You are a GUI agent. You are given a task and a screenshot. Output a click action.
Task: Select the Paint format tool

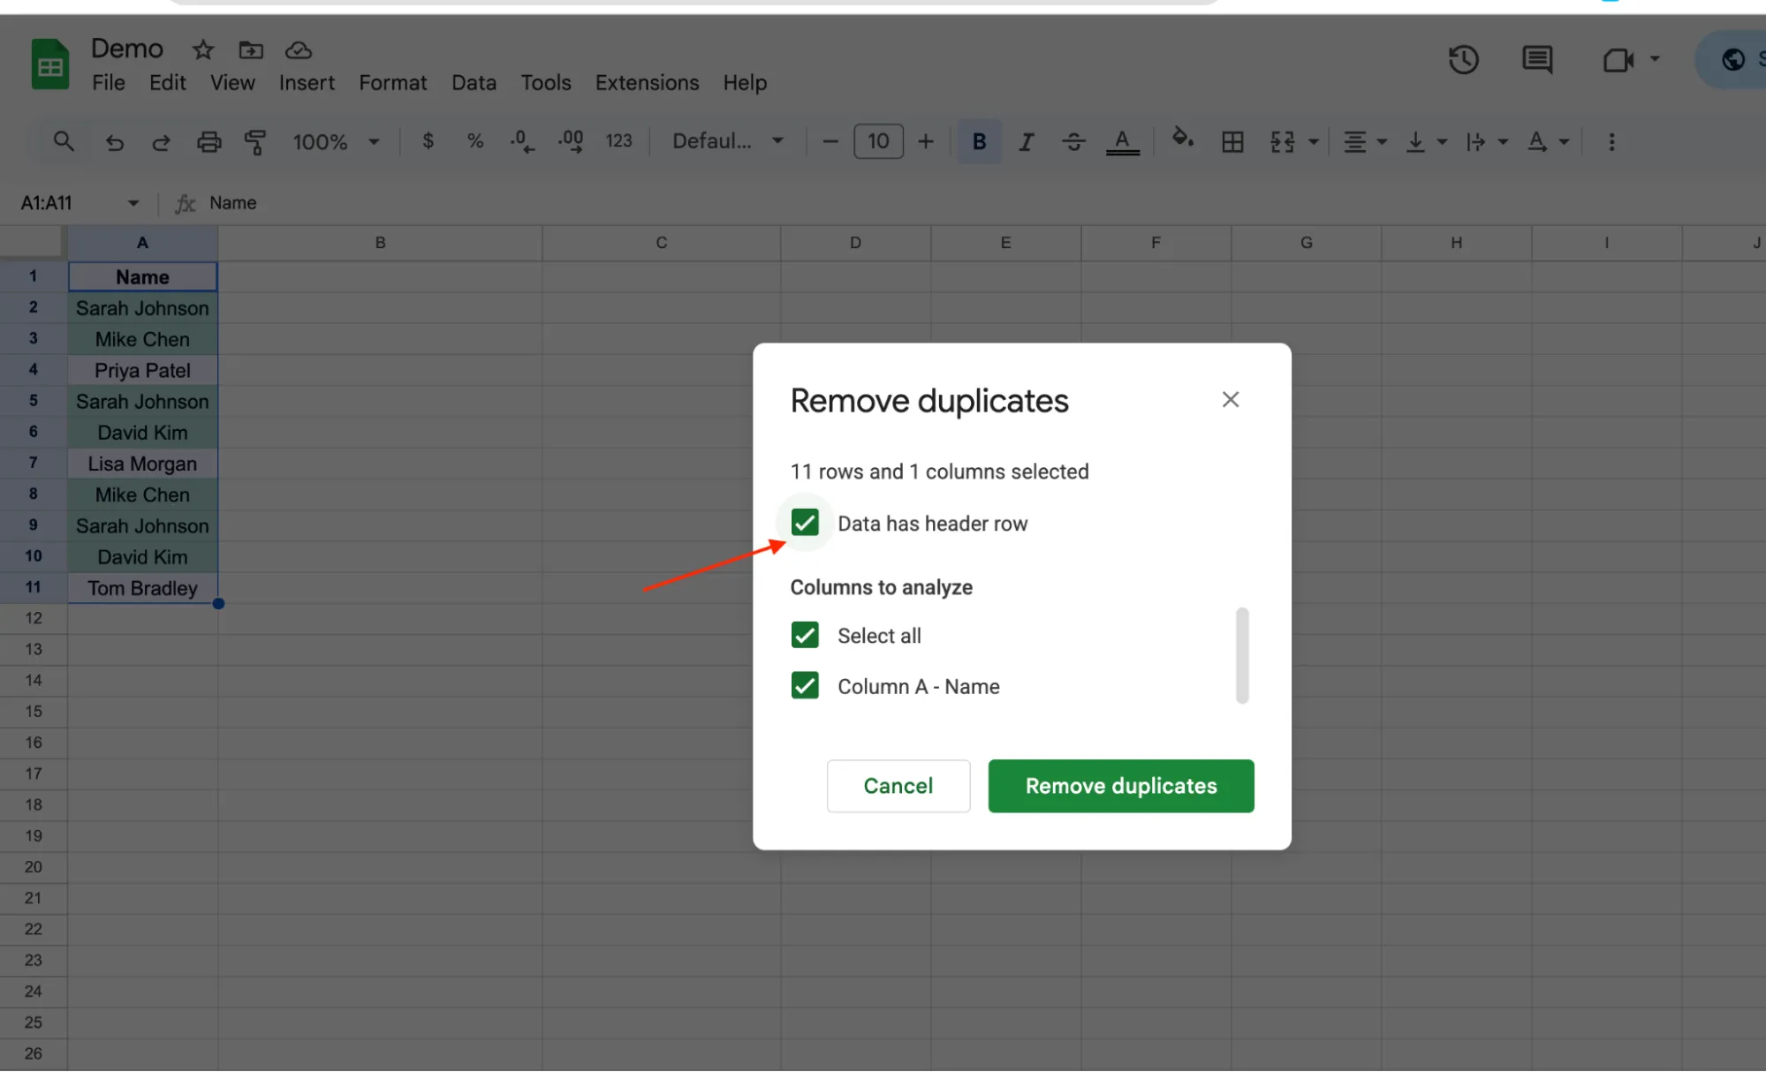[255, 141]
